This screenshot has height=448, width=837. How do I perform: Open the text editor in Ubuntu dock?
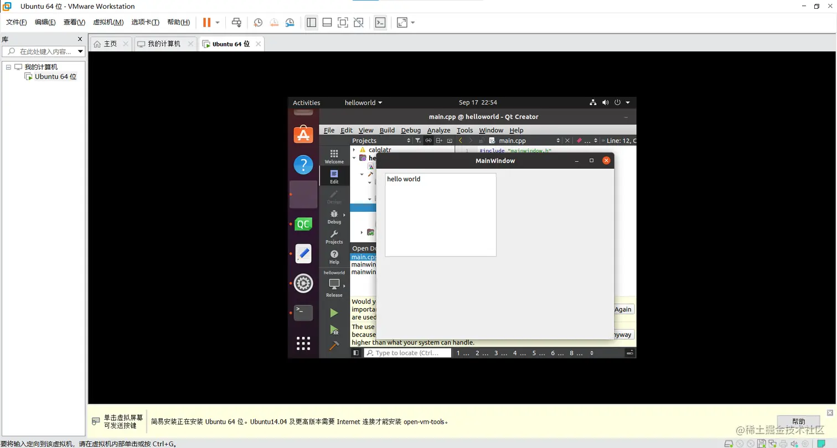point(303,254)
